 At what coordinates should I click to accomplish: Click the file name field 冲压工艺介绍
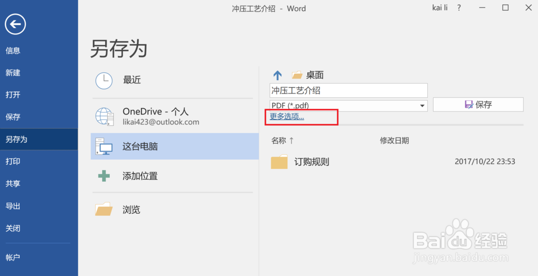pos(349,90)
